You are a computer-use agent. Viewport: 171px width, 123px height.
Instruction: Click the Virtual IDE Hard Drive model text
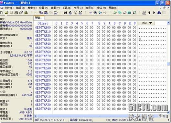click(20, 22)
